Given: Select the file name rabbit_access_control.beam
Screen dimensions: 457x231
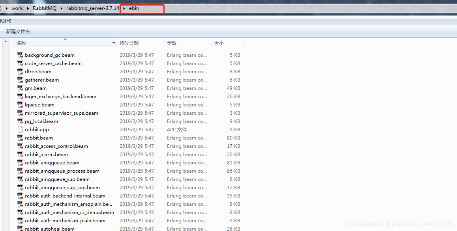Looking at the screenshot, I should point(56,146).
